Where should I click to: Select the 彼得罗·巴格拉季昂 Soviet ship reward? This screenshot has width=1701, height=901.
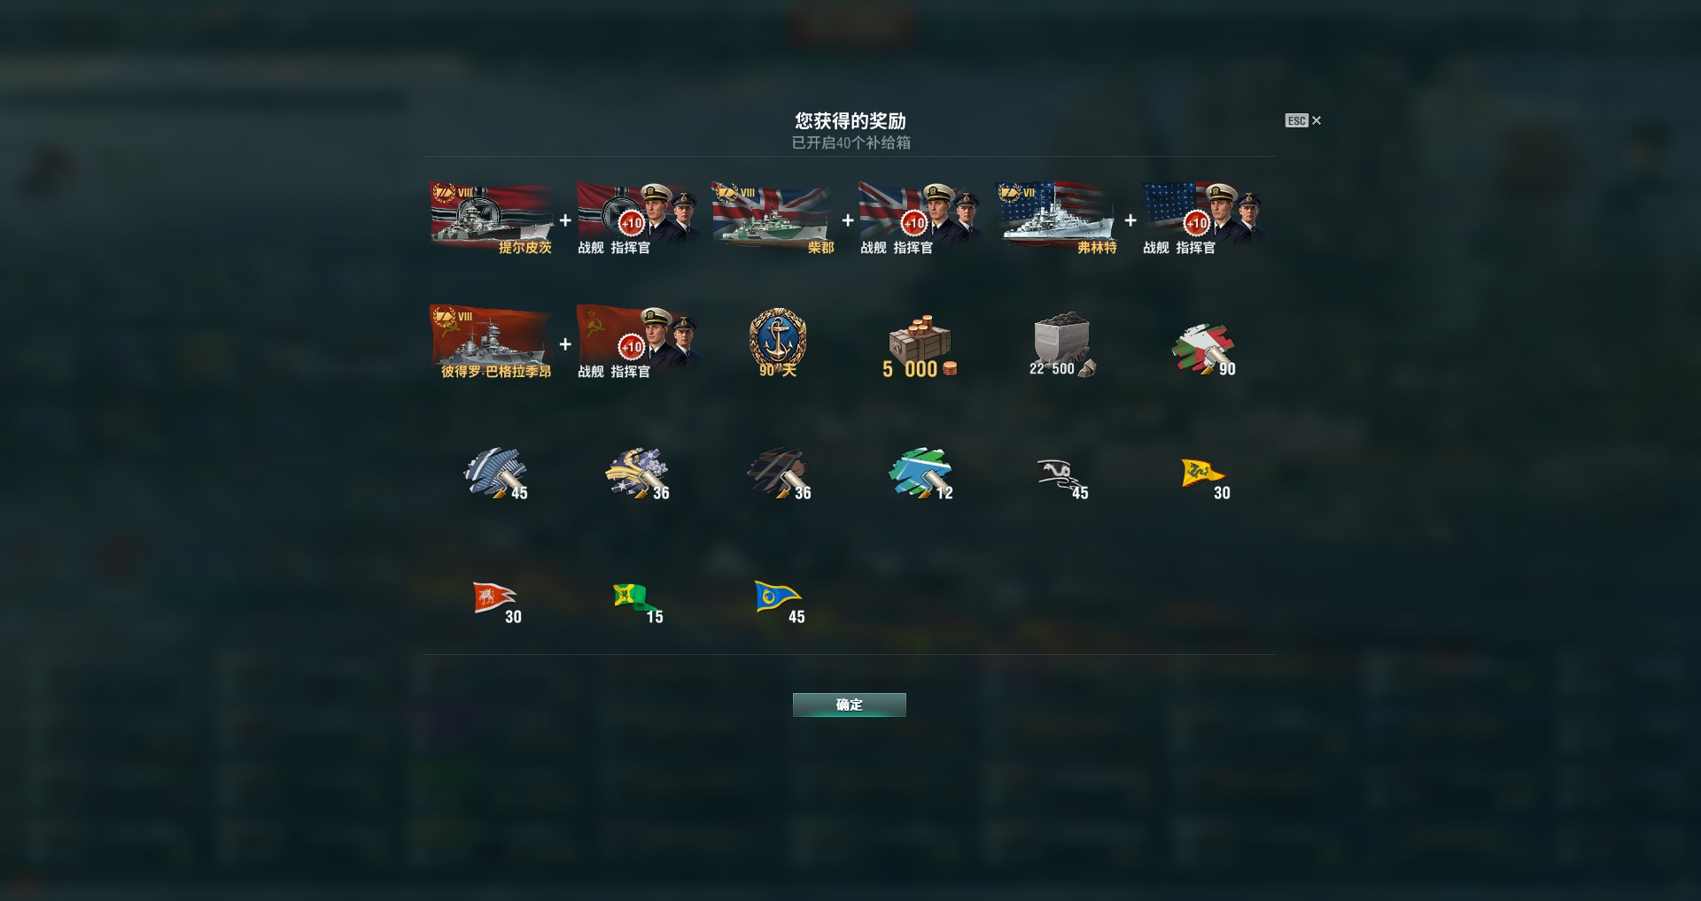click(493, 343)
